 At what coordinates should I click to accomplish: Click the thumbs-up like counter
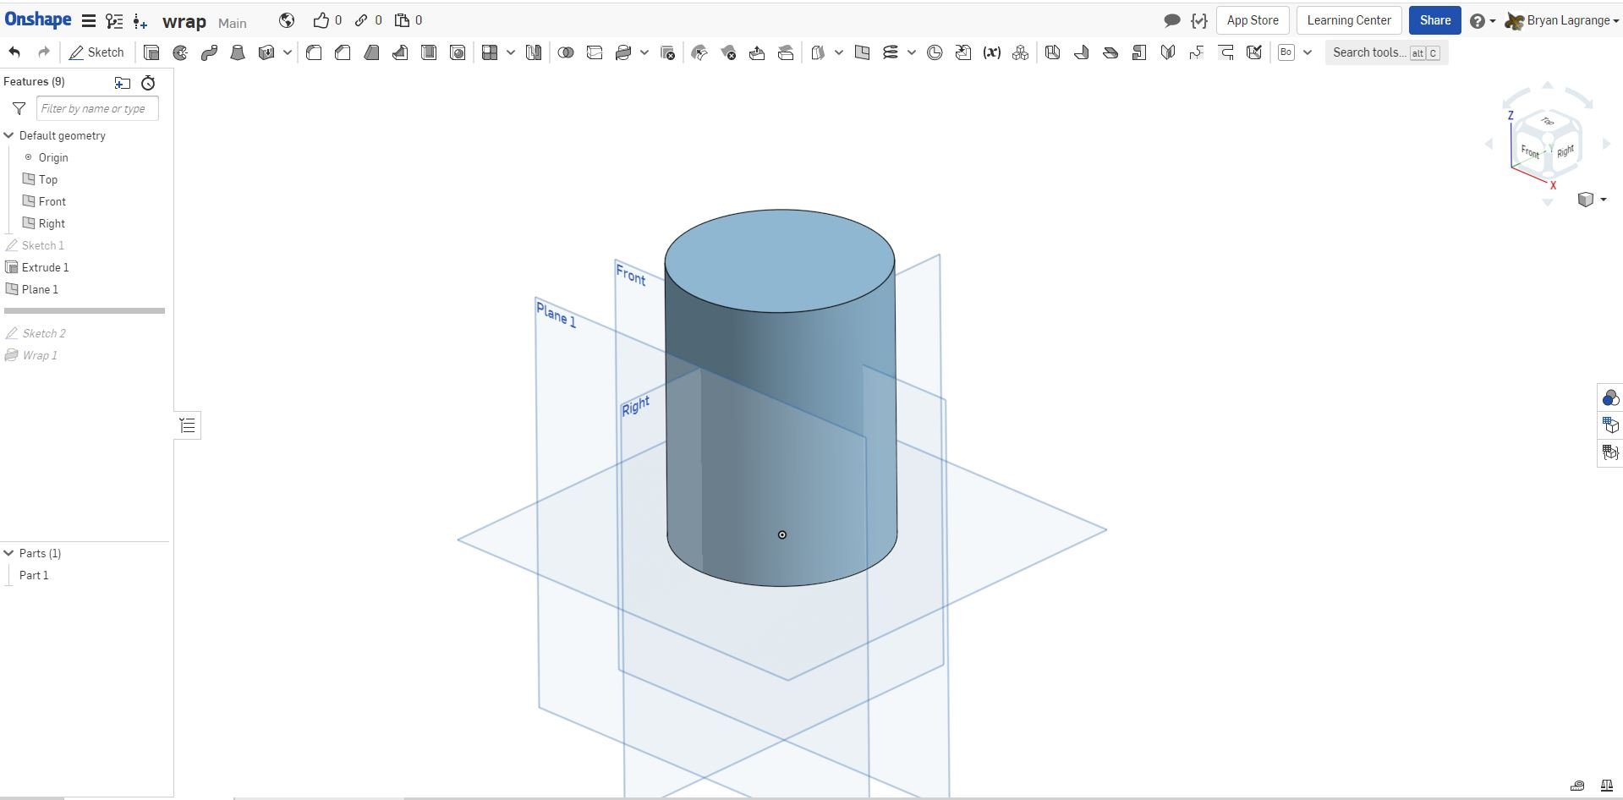327,20
